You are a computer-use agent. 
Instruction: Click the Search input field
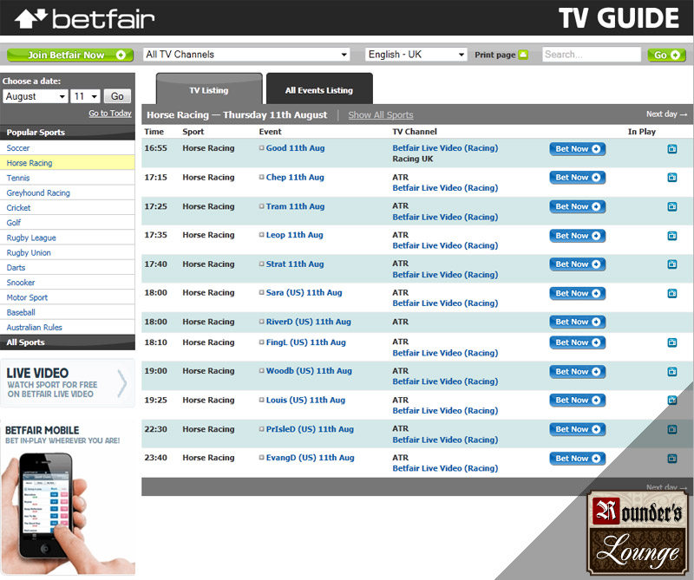pos(592,55)
